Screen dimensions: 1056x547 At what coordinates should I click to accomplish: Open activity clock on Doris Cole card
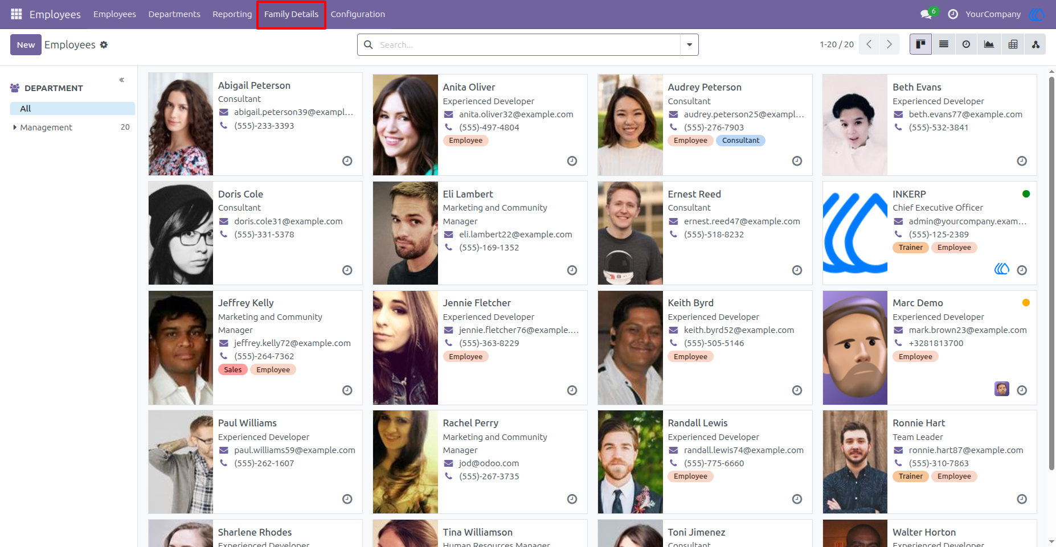point(347,270)
